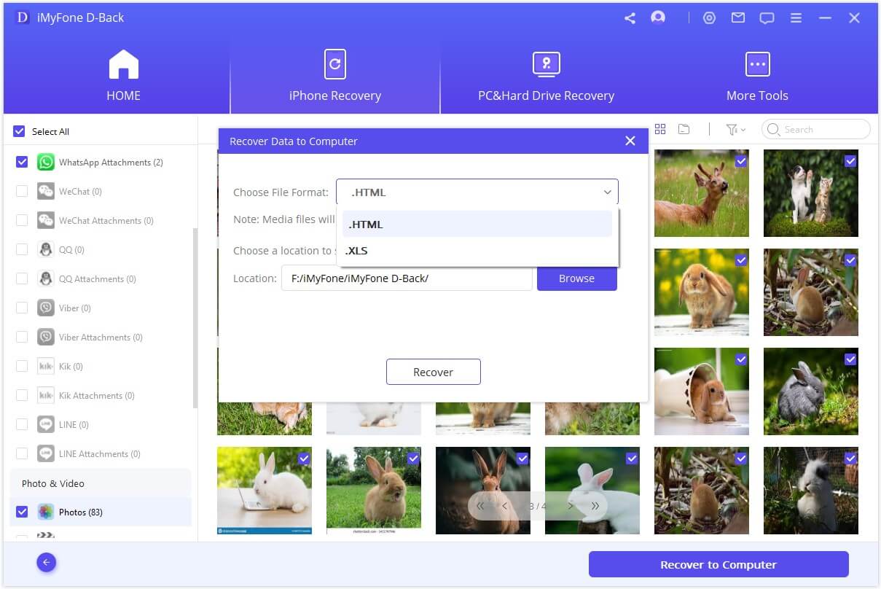Switch to grid thumbnail view icon
Image resolution: width=881 pixels, height=589 pixels.
click(660, 129)
